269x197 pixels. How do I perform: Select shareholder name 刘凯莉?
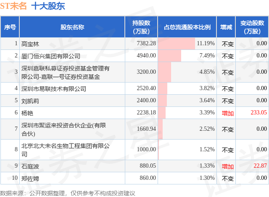point(30,101)
